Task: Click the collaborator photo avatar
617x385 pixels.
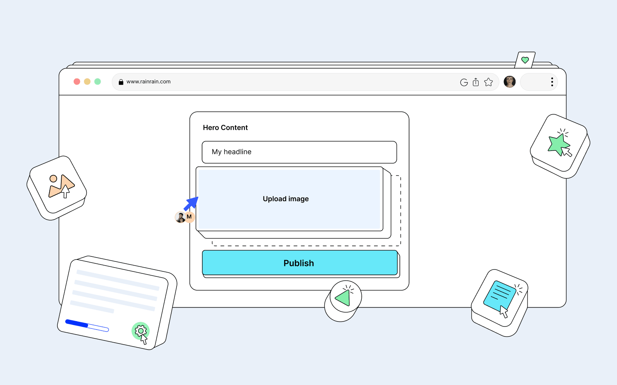Action: click(x=180, y=218)
